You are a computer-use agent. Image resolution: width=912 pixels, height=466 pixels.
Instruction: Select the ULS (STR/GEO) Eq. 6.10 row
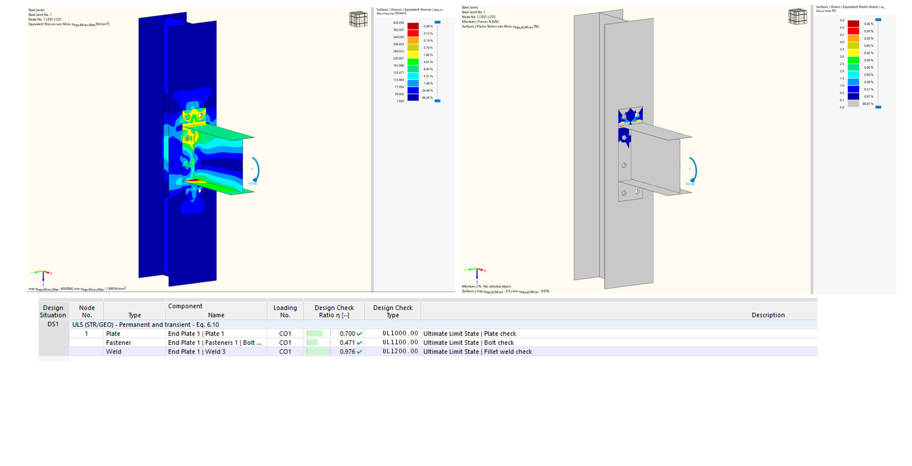pos(444,324)
